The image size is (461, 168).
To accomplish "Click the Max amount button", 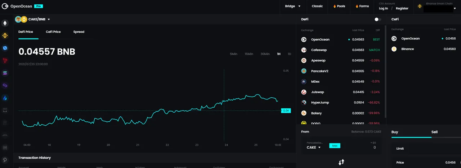I will pyautogui.click(x=335, y=146).
